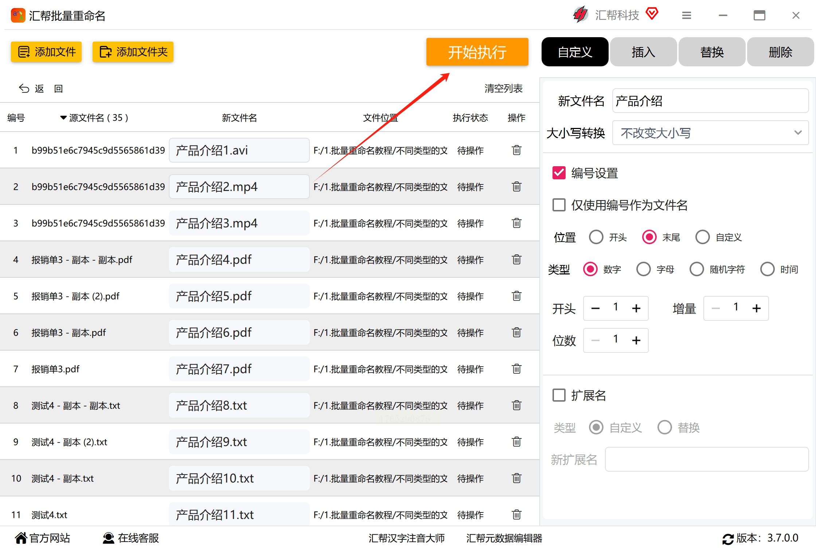
Task: Click the 开始执行 button
Action: pyautogui.click(x=477, y=52)
